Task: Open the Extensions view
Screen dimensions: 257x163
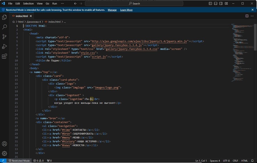Action: (x=4, y=56)
